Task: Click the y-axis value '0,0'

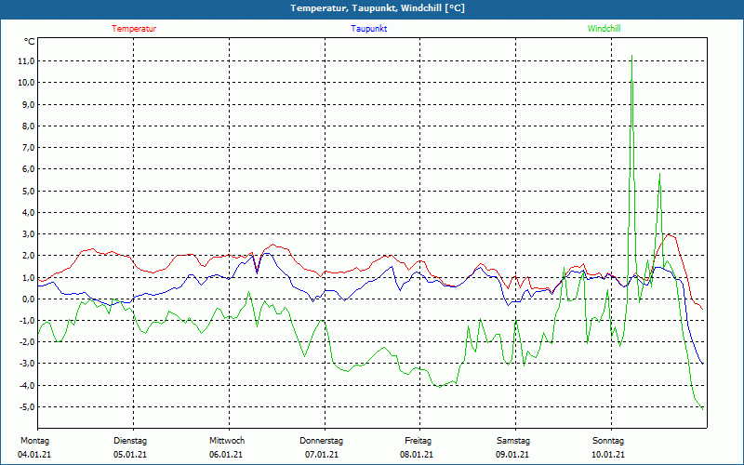Action: pos(27,299)
